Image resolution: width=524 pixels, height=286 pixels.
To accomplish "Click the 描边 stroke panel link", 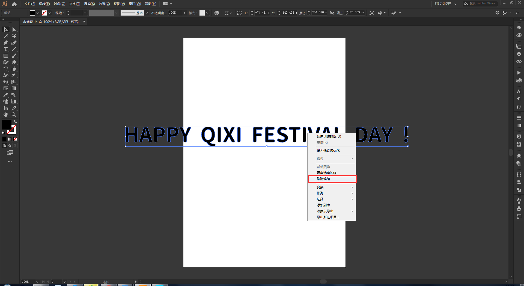I will pyautogui.click(x=59, y=13).
